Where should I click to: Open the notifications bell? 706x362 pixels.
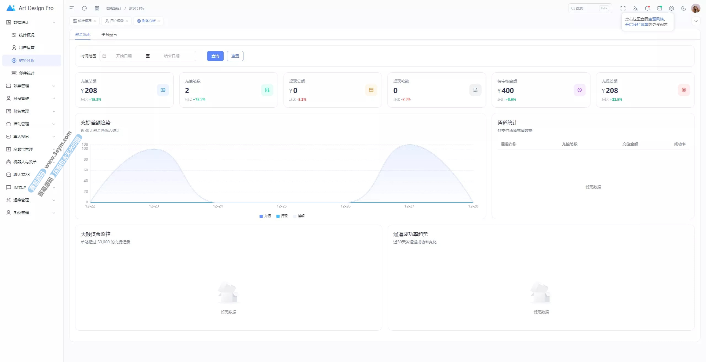pyautogui.click(x=647, y=8)
